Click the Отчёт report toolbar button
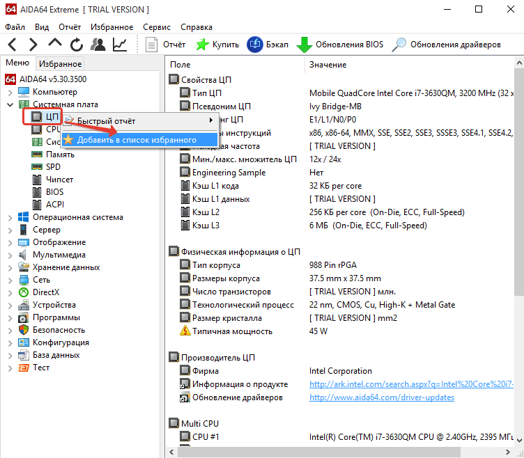Image resolution: width=524 pixels, height=458 pixels. (165, 45)
